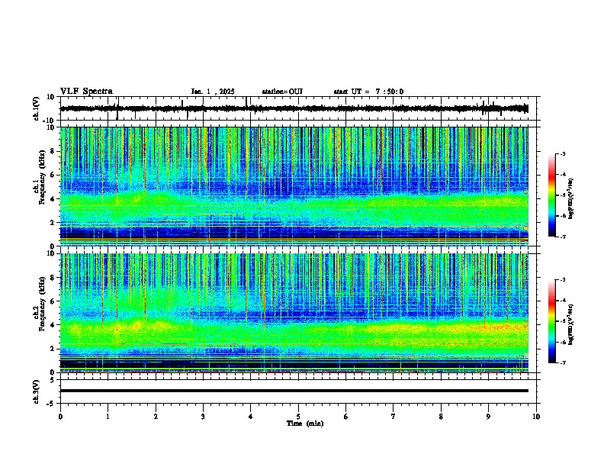Click time axis tick label '3'

point(203,417)
